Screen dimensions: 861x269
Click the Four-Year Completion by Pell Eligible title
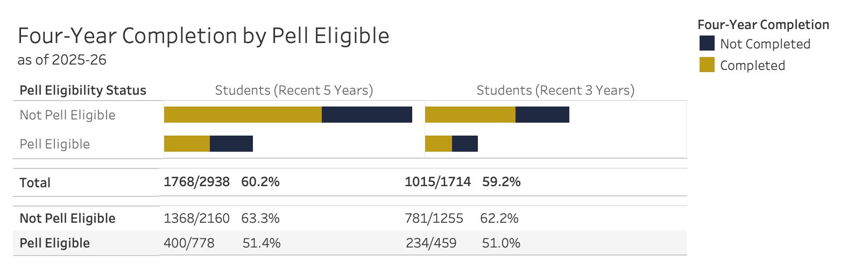point(203,36)
